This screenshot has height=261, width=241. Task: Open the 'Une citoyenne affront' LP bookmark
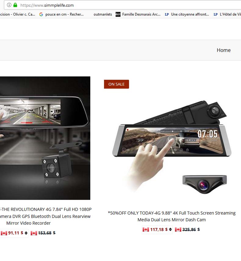(x=187, y=14)
